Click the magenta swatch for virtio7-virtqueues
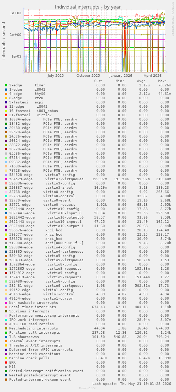The width and height of the screenshot is (176, 392). (x=6, y=179)
